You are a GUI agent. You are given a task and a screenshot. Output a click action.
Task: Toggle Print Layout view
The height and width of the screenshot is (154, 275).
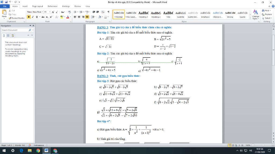230,145
